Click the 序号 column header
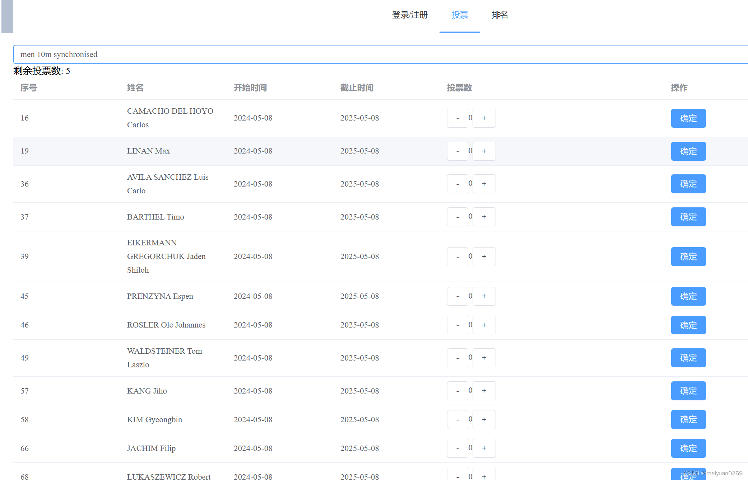Viewport: 748px width, 480px height. (x=29, y=88)
